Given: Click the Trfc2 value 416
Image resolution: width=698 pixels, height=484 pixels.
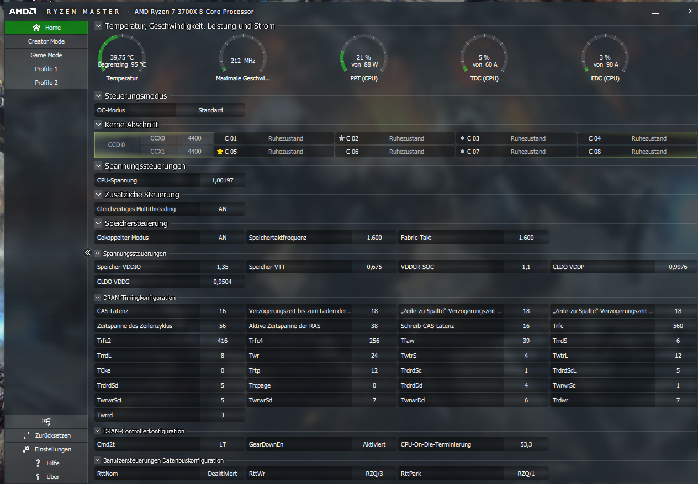Looking at the screenshot, I should pos(223,341).
